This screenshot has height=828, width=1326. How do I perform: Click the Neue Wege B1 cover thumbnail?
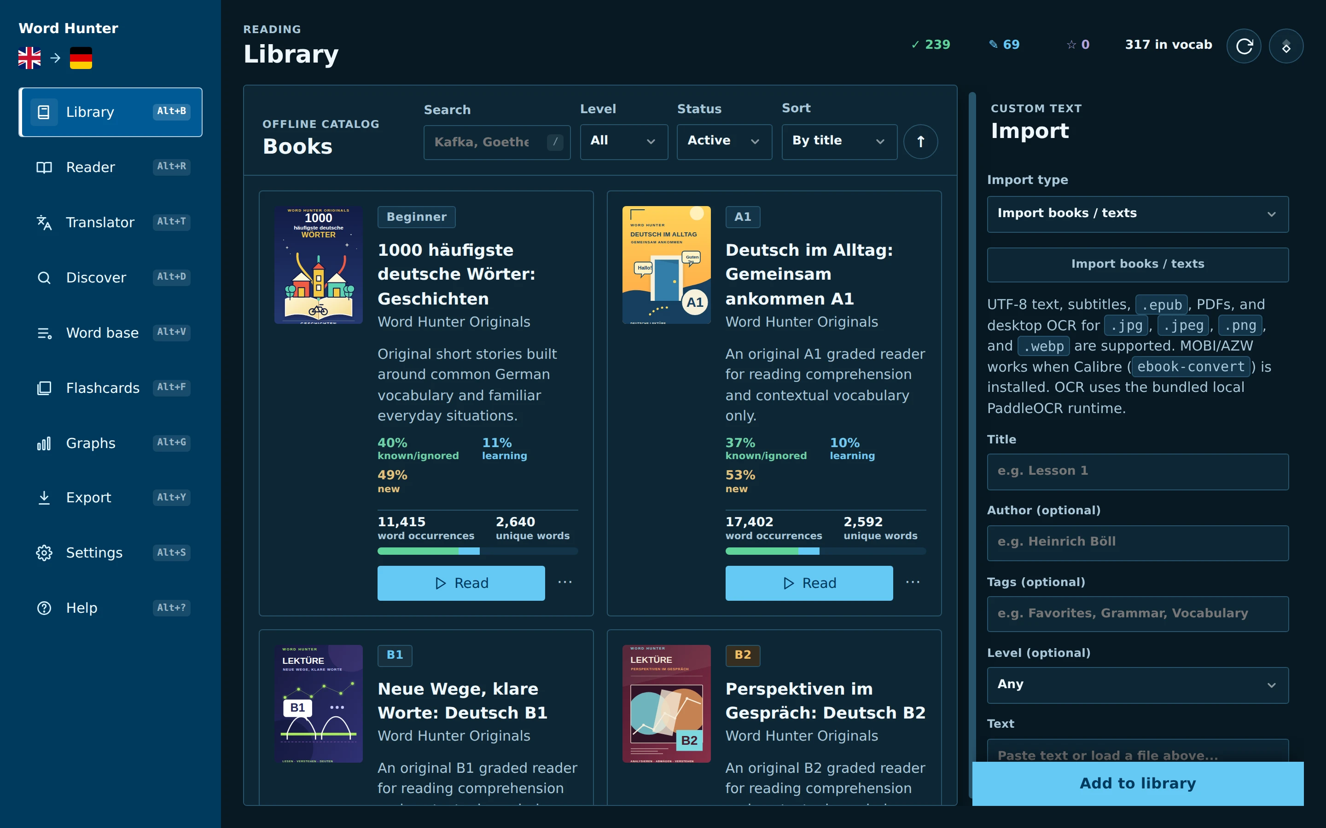(318, 704)
